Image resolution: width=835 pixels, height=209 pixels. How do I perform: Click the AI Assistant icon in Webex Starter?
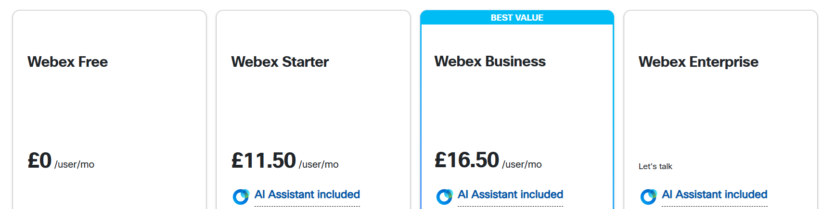pos(241,196)
